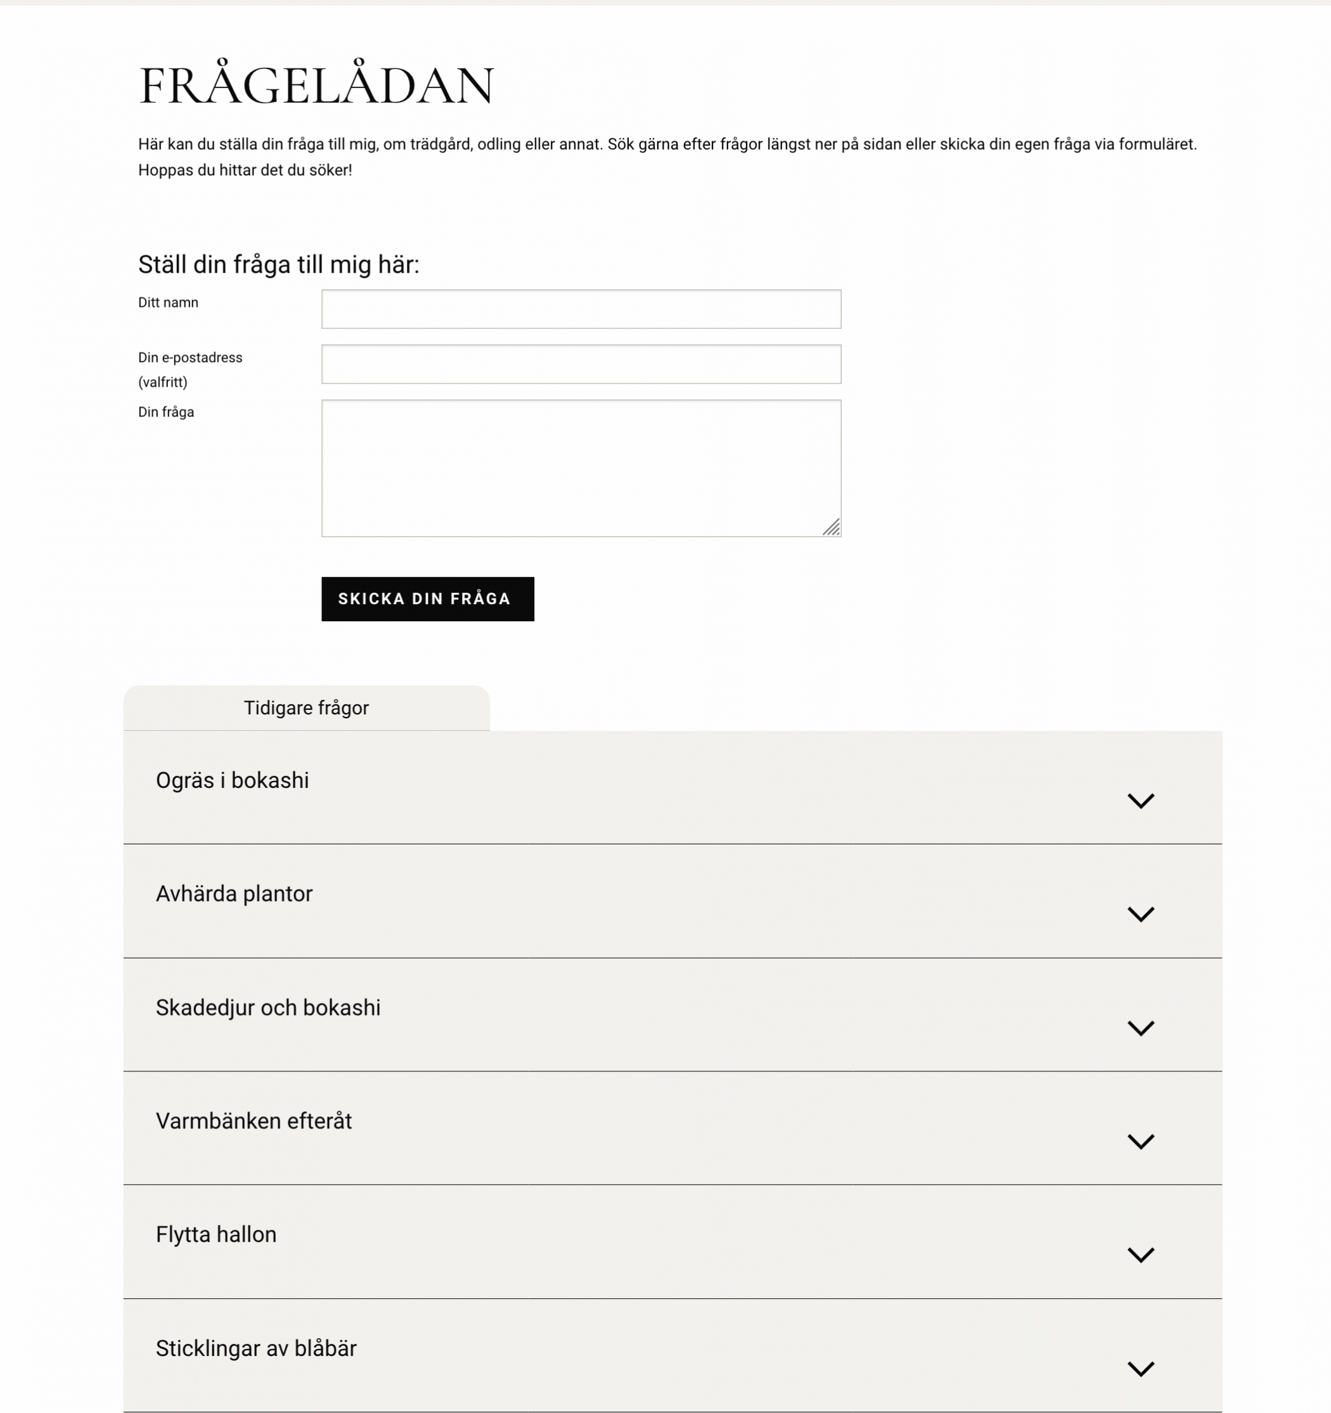Open the 'Varmbänken efteråt' question title
This screenshot has height=1413, width=1331.
pyautogui.click(x=254, y=1121)
